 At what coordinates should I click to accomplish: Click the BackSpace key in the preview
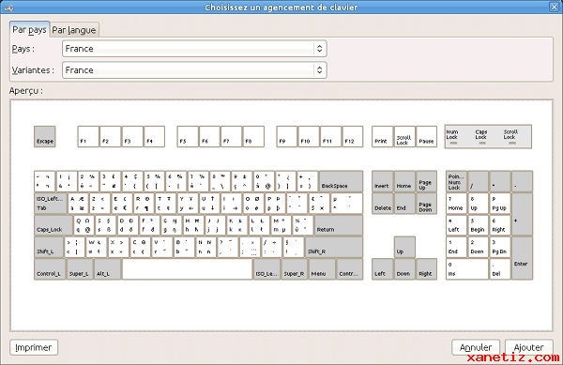342,181
